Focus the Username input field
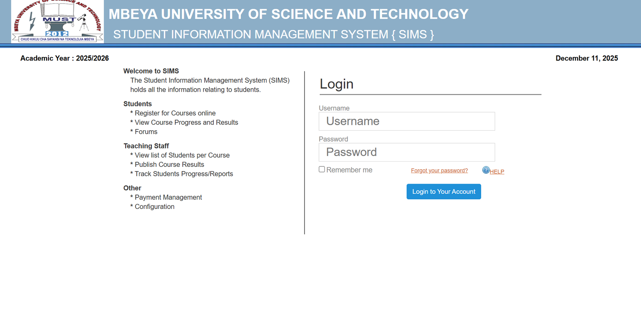This screenshot has width=641, height=312. pyautogui.click(x=407, y=122)
